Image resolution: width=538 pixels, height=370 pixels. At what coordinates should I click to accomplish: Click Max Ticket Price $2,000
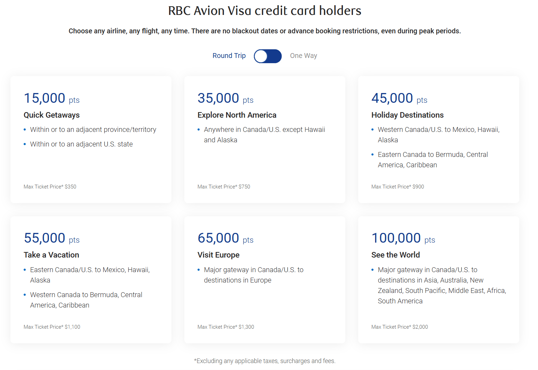[400, 327]
